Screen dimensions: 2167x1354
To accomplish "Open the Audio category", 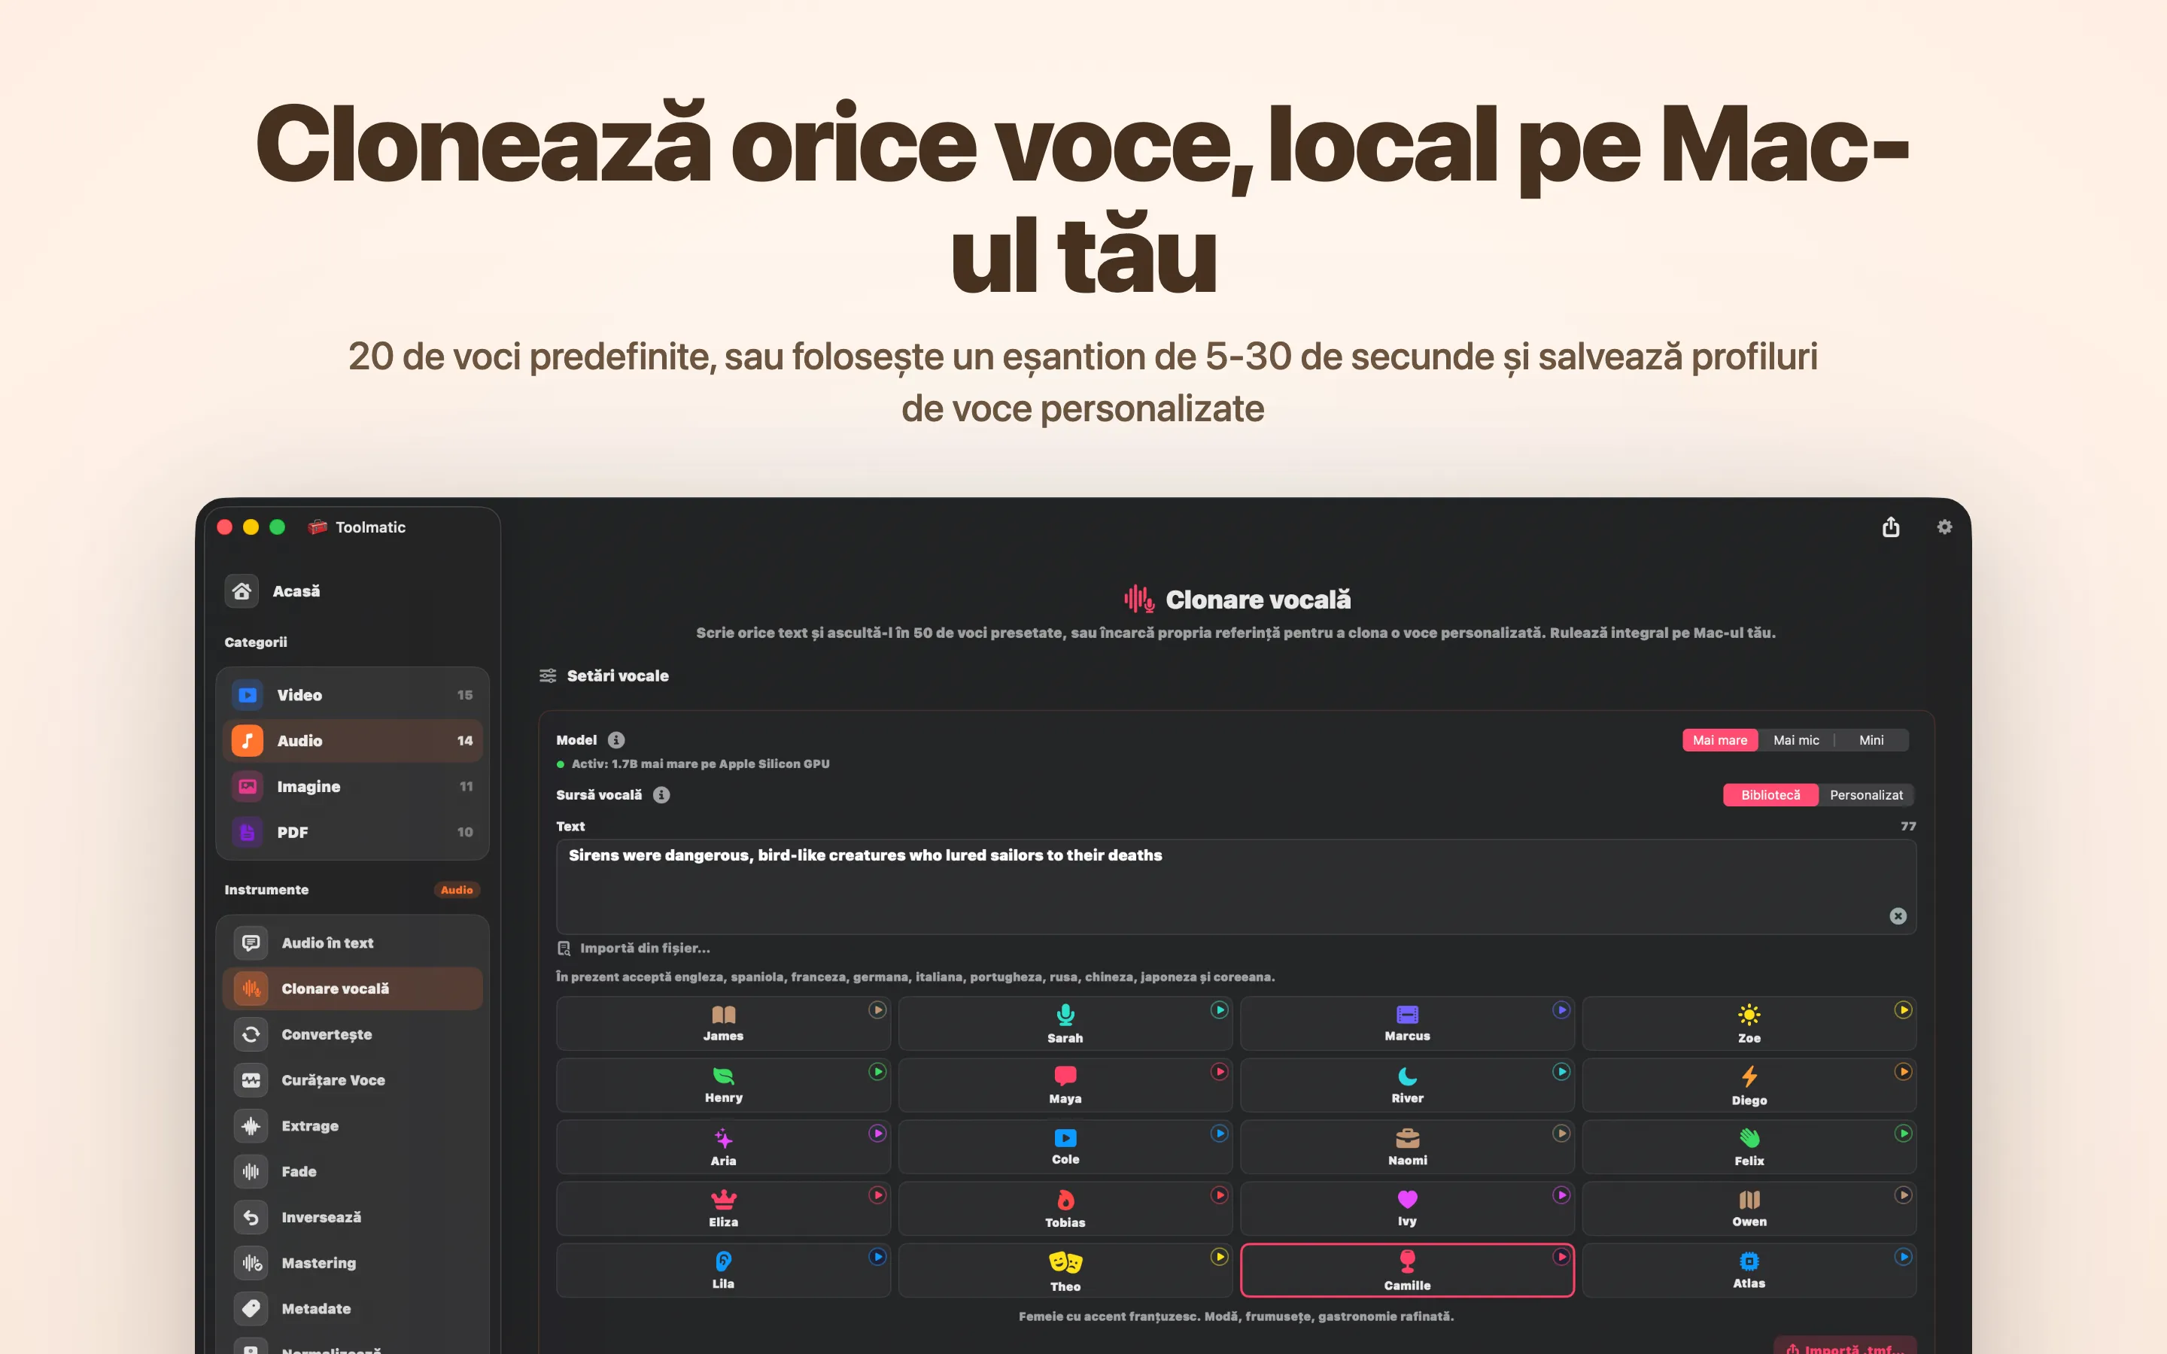I will [x=353, y=741].
